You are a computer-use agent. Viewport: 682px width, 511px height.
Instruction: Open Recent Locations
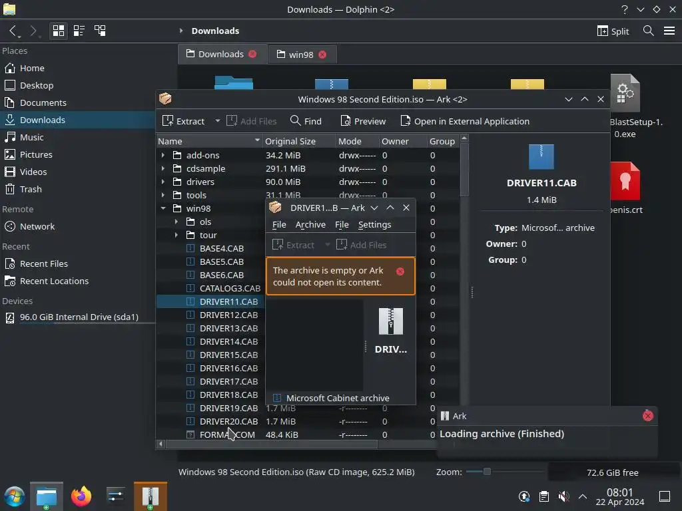tap(78, 281)
